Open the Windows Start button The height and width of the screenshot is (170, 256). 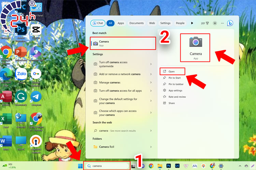80,166
